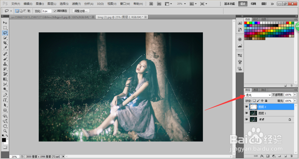Image resolution: width=299 pixels, height=159 pixels.
Task: Delete layer trash icon
Action: click(x=291, y=156)
